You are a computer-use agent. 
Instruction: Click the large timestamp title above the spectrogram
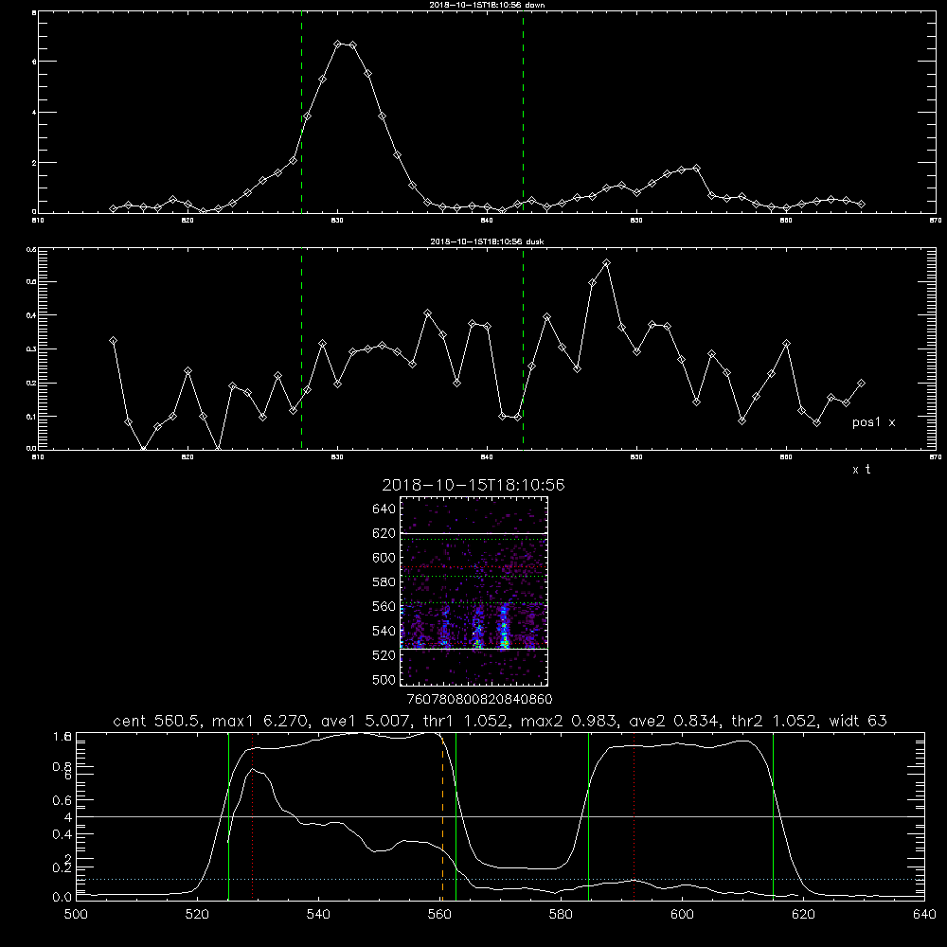[473, 485]
